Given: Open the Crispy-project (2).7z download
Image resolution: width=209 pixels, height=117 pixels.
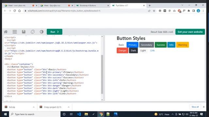Looking at the screenshot, I should [x=53, y=107].
